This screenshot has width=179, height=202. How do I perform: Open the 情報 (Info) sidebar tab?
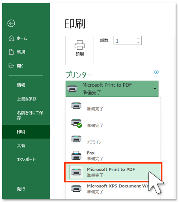click(x=21, y=85)
